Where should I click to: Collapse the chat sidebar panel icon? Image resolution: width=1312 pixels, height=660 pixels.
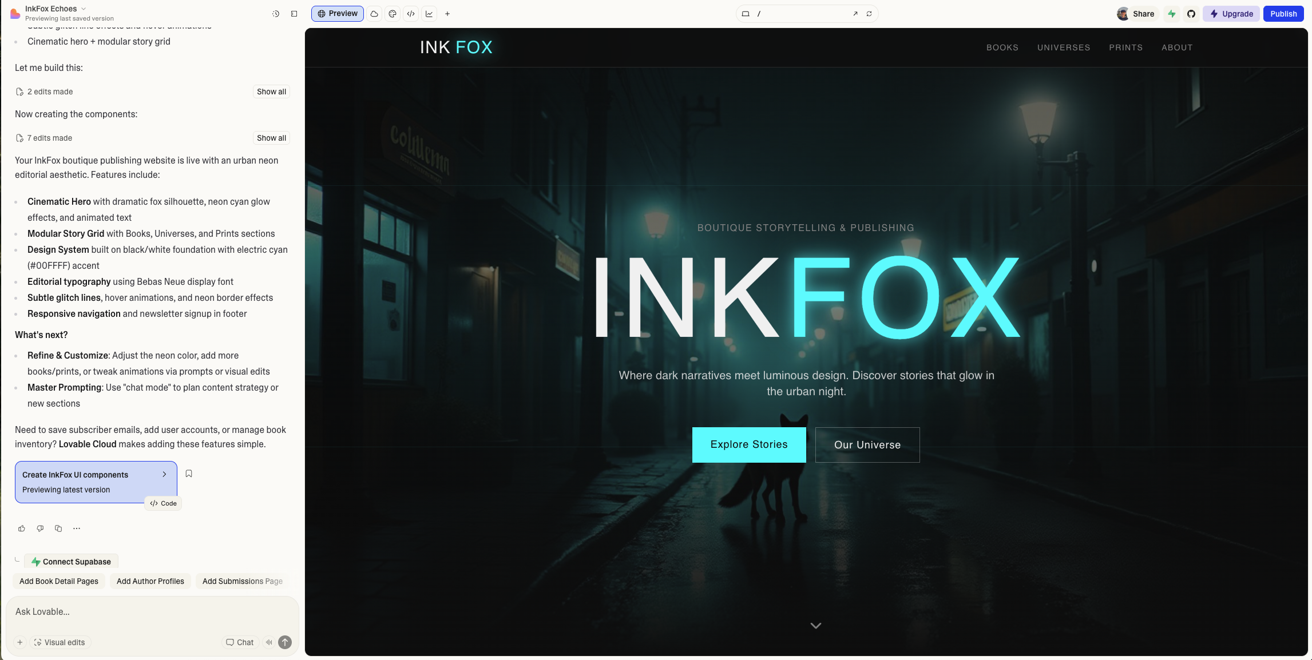click(294, 14)
